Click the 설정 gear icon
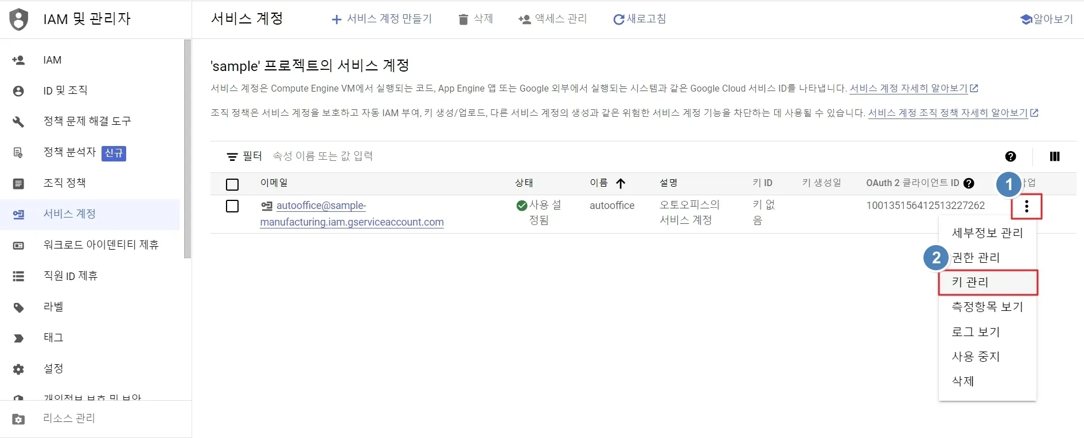Image resolution: width=1084 pixels, height=438 pixels. (x=18, y=369)
